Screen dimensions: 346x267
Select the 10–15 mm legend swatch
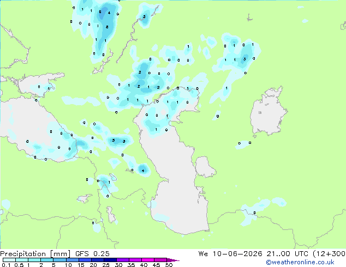point(72,260)
